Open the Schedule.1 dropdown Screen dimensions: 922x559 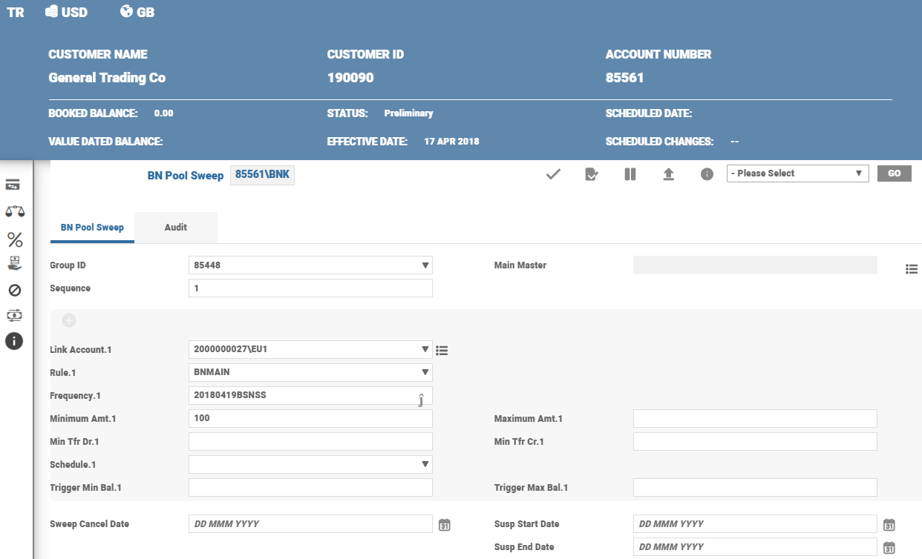pos(425,464)
